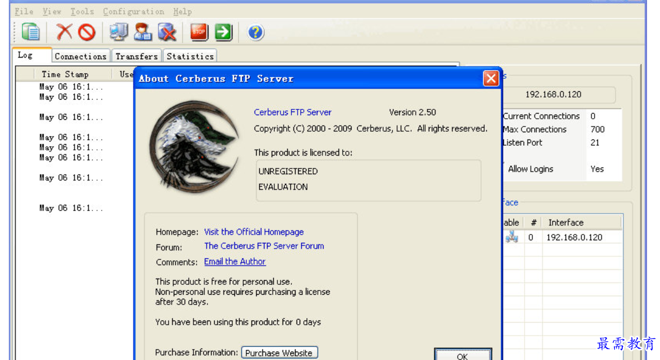Click the red prohibition circle toolbar icon
The height and width of the screenshot is (360, 660).
[87, 33]
